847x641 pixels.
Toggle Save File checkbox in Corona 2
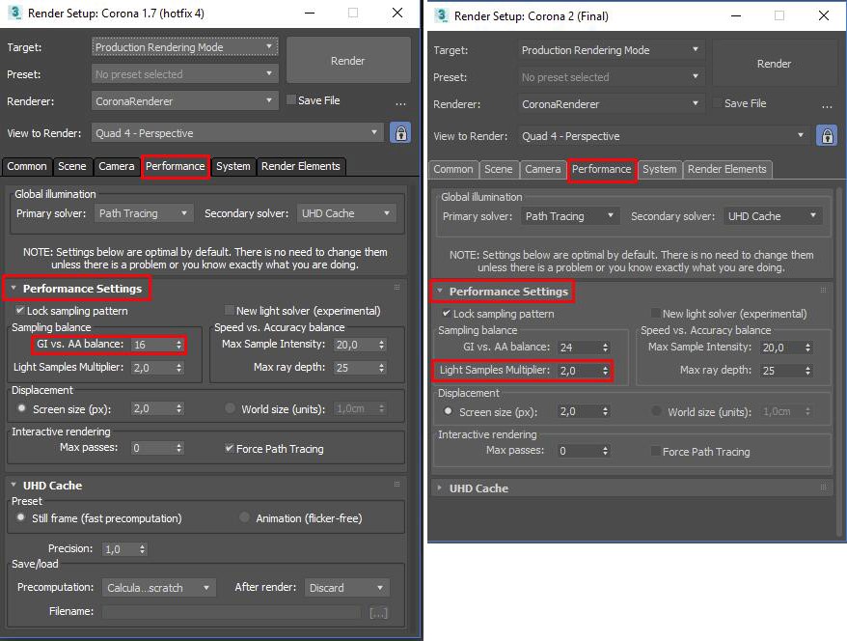pyautogui.click(x=718, y=102)
